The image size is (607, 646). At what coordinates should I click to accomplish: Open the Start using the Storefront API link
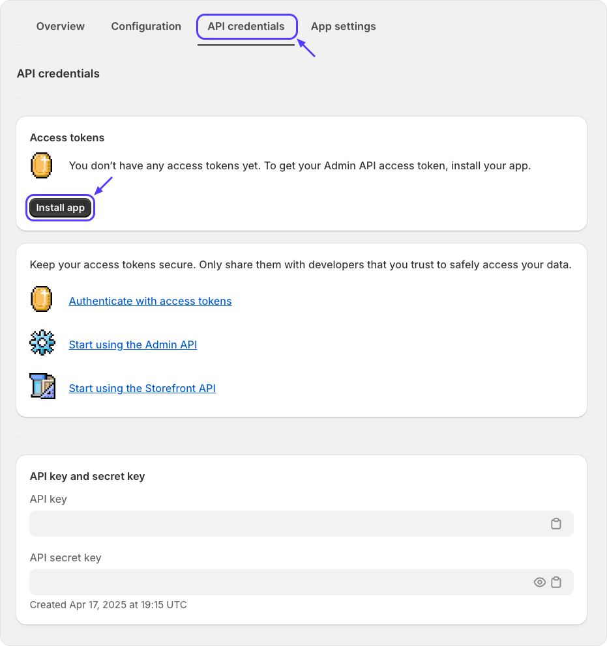coord(142,388)
